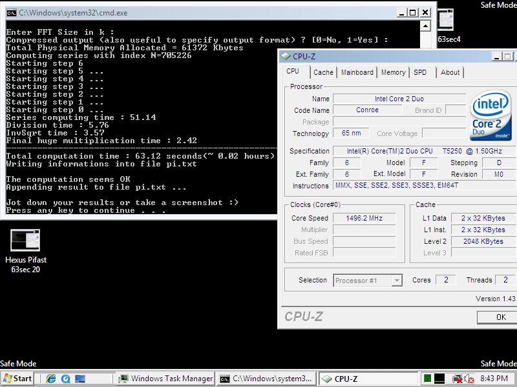
Task: Click 'The computation seems OK' line
Action: pyautogui.click(x=69, y=179)
